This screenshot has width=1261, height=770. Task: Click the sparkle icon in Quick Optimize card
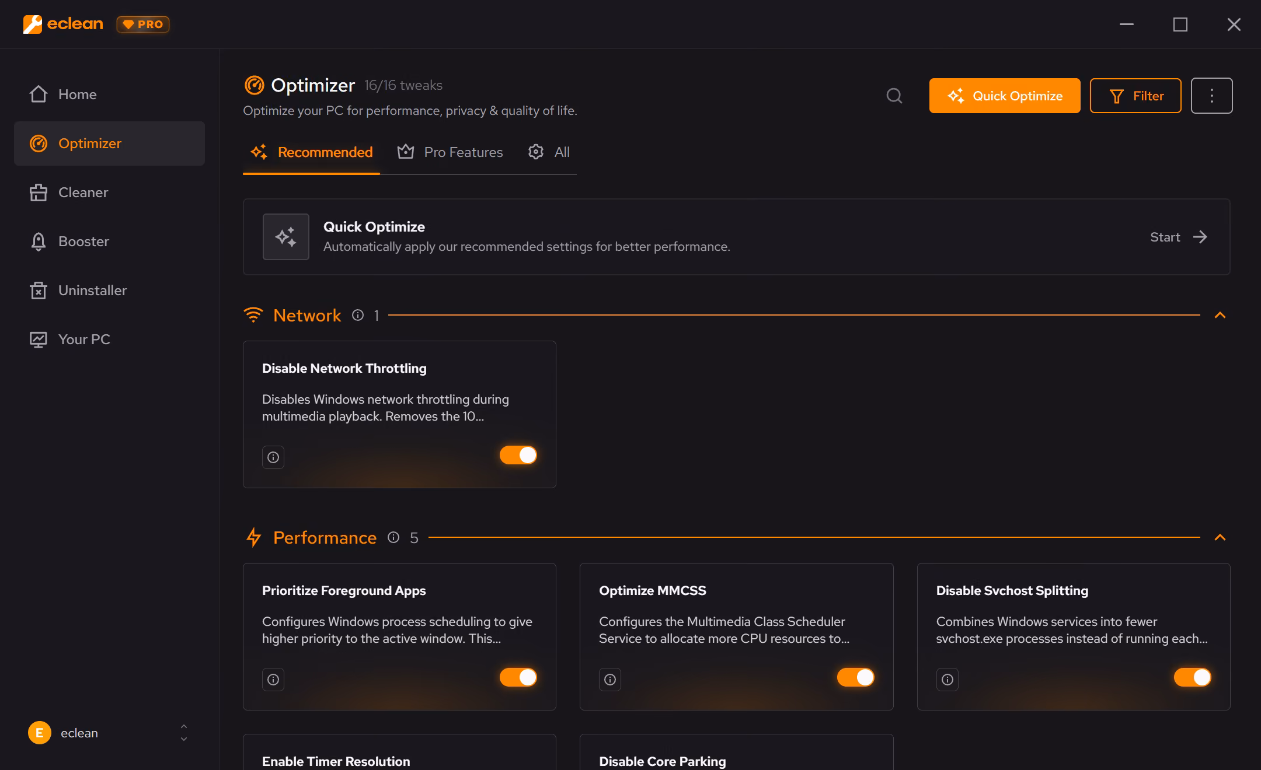point(286,237)
